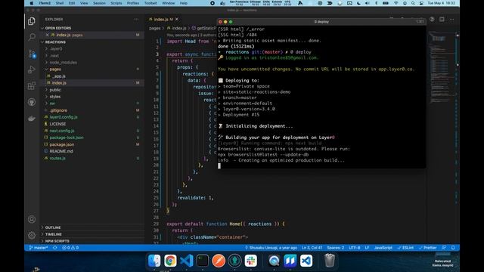Open the Explorer panel's more actions ellipsis
The image size is (484, 272).
136,19
